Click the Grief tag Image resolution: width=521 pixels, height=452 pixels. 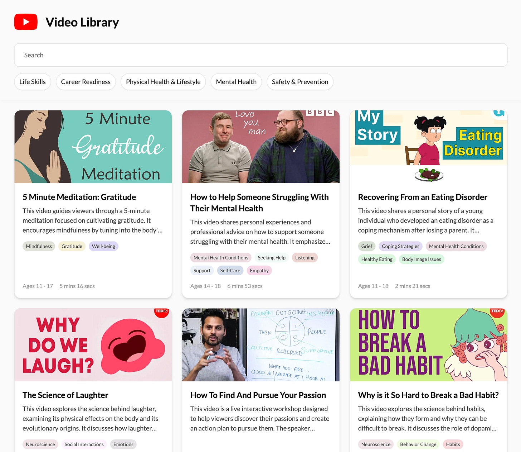[x=367, y=246]
